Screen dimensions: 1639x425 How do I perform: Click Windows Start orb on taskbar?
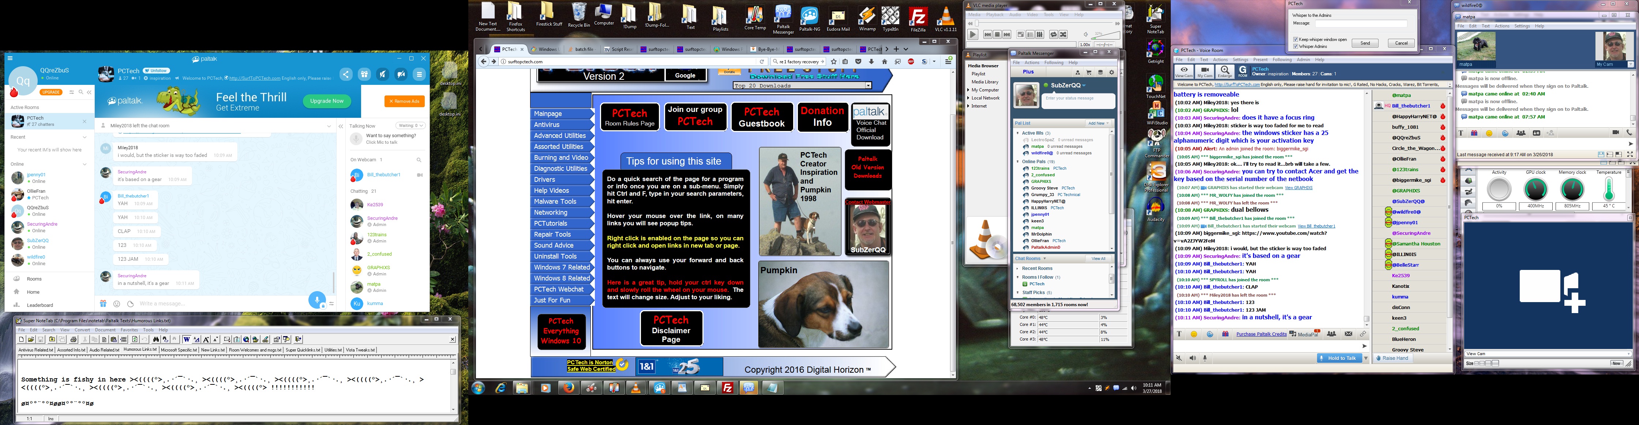coord(479,387)
